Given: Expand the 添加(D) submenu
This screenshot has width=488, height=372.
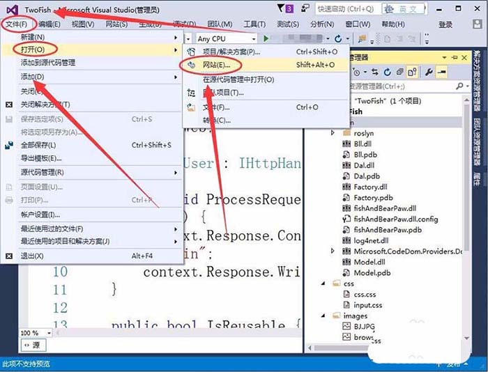Looking at the screenshot, I should pos(100,77).
